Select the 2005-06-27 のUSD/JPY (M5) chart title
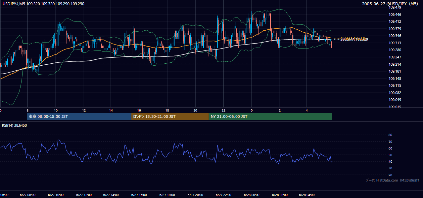This screenshot has width=423, height=198. [x=391, y=4]
